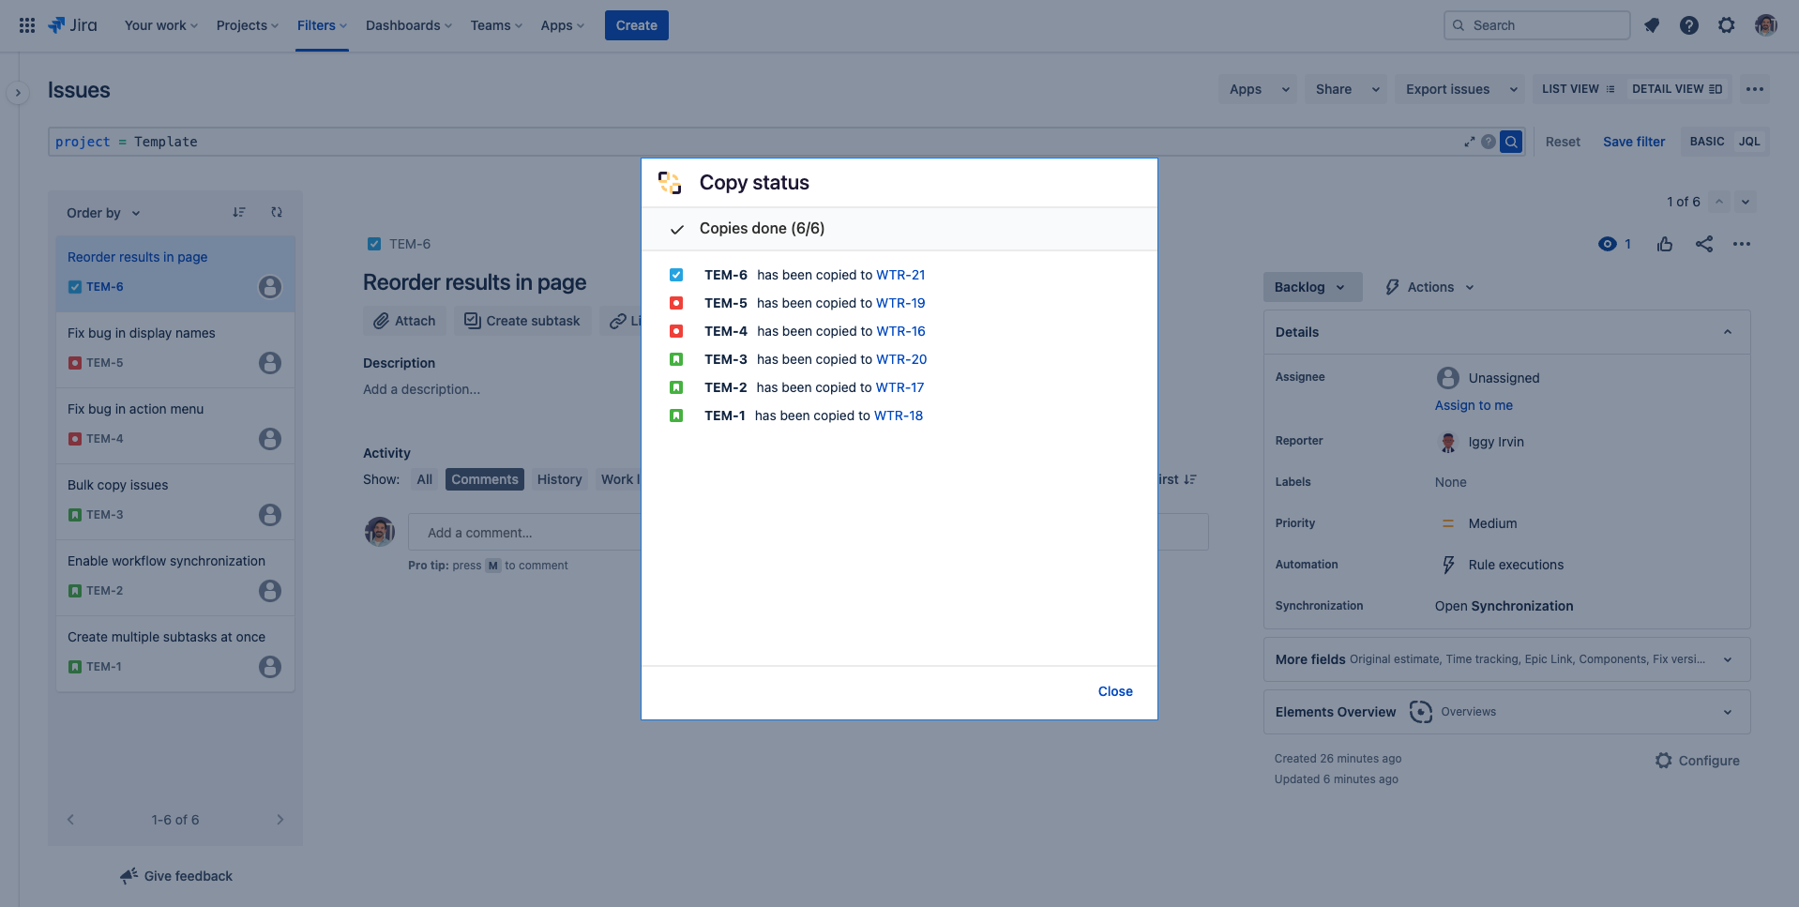The height and width of the screenshot is (907, 1799).
Task: Run the JQL search magnifier button
Action: click(x=1510, y=142)
